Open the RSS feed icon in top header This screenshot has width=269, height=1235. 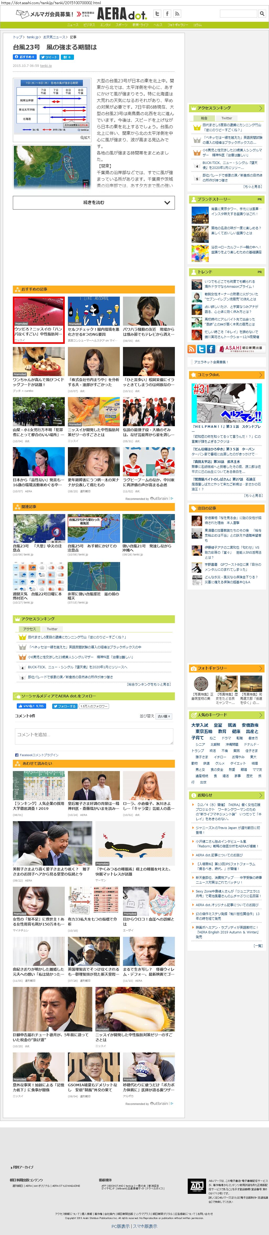click(x=176, y=14)
